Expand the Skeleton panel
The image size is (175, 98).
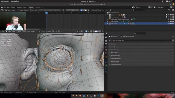coord(141,44)
